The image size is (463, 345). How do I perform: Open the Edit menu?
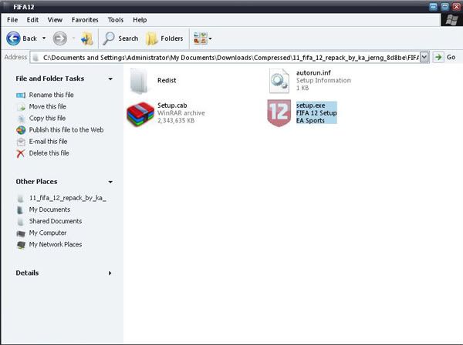click(32, 20)
